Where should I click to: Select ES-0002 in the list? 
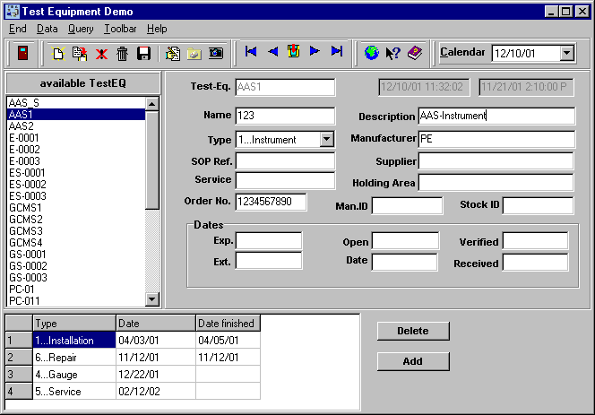click(76, 185)
